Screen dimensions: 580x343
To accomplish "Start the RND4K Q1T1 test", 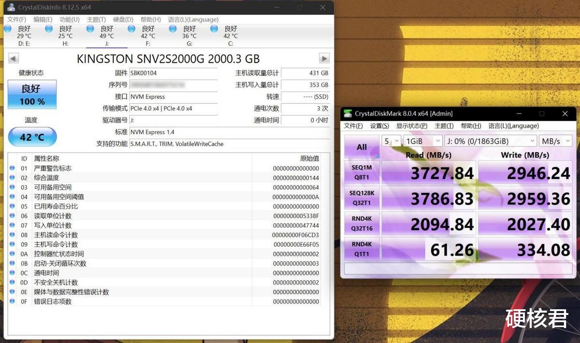I will (362, 250).
